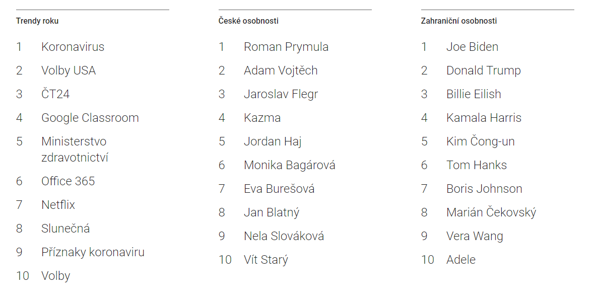
Task: Click the České osobnosti heading
Action: tap(248, 21)
